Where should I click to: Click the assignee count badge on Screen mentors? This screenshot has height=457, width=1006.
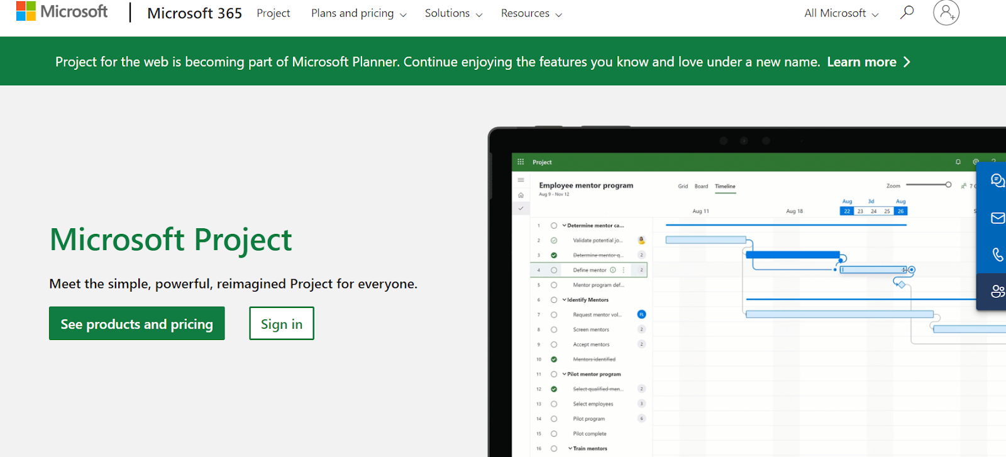pos(641,329)
